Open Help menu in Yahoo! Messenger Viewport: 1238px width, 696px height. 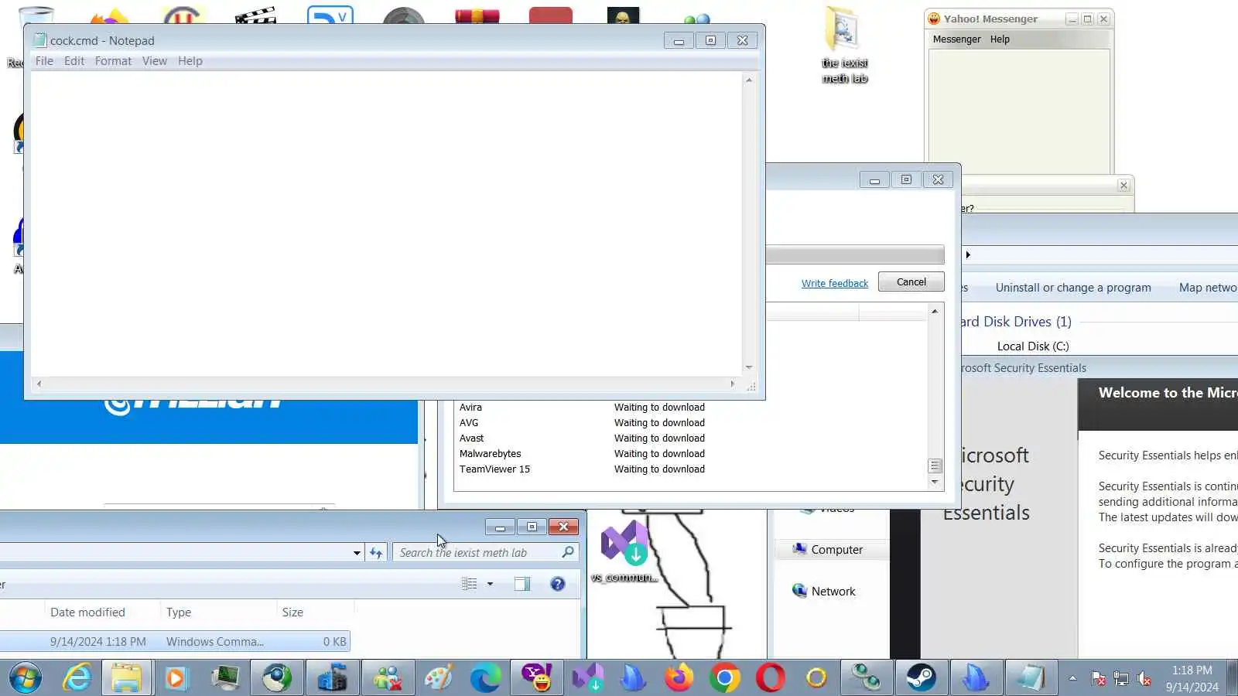point(1000,39)
